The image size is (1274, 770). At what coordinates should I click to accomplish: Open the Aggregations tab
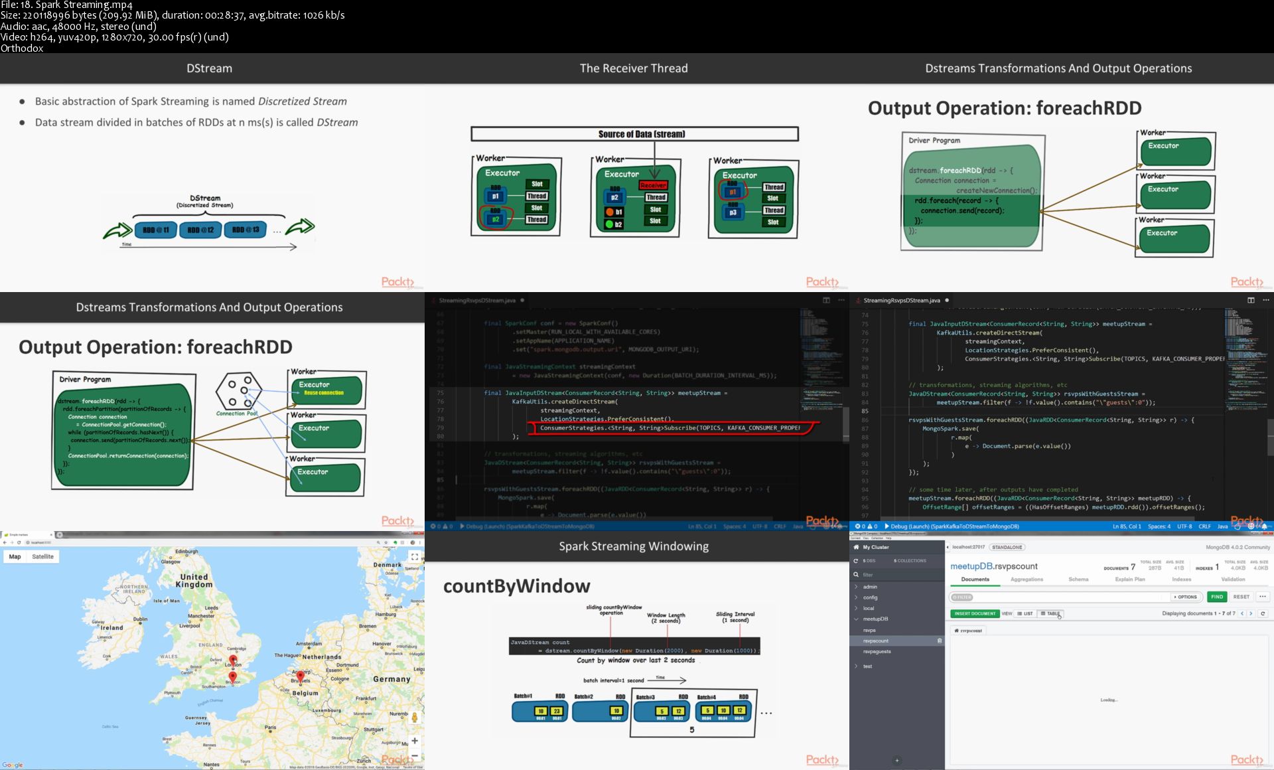(1026, 579)
